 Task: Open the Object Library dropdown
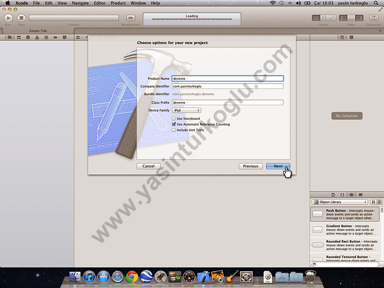pos(340,202)
